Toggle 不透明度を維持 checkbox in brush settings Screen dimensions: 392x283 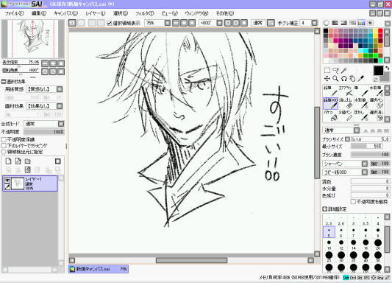point(353,201)
